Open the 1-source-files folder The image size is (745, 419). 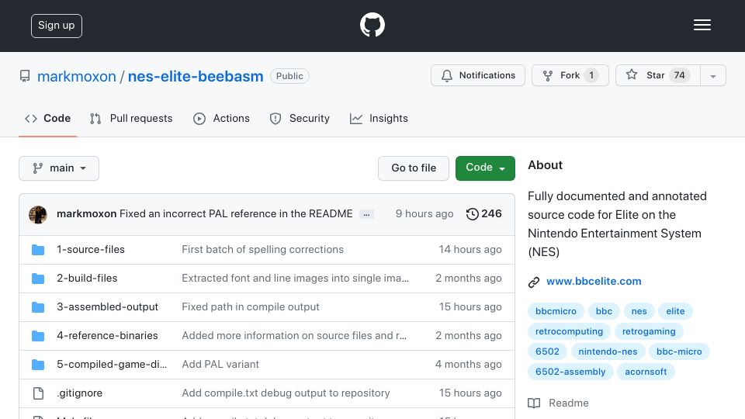(x=91, y=249)
